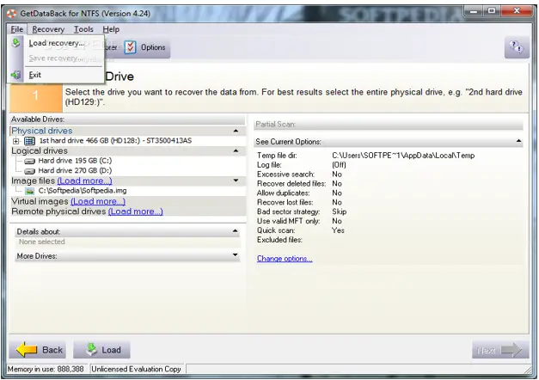Image resolution: width=539 pixels, height=380 pixels.
Task: Click the help question mark icon
Action: [517, 47]
